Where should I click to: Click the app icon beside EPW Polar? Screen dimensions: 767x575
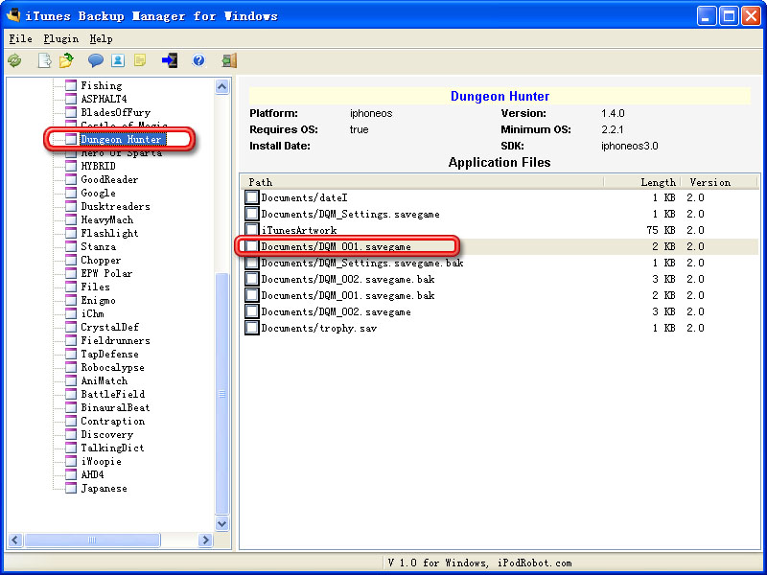pyautogui.click(x=71, y=273)
